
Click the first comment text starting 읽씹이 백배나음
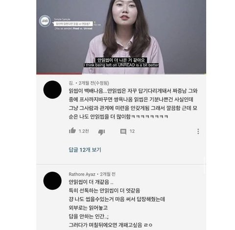(133, 104)
